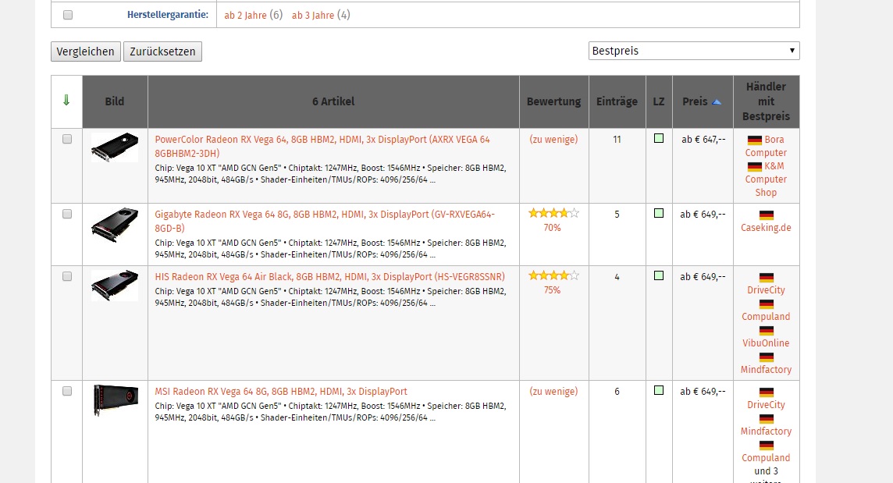Filter by ab 2 Jahre warranty
Screen dimensions: 893x483
tap(245, 16)
